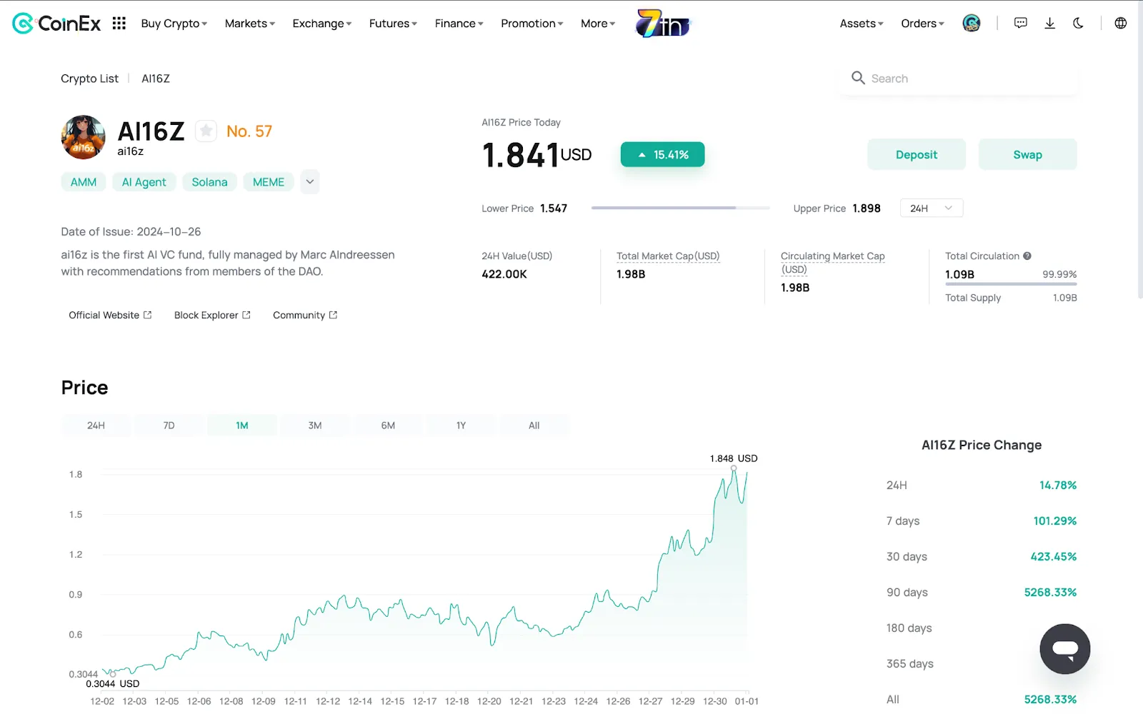
Task: Select the 24H chart tab
Action: point(96,425)
